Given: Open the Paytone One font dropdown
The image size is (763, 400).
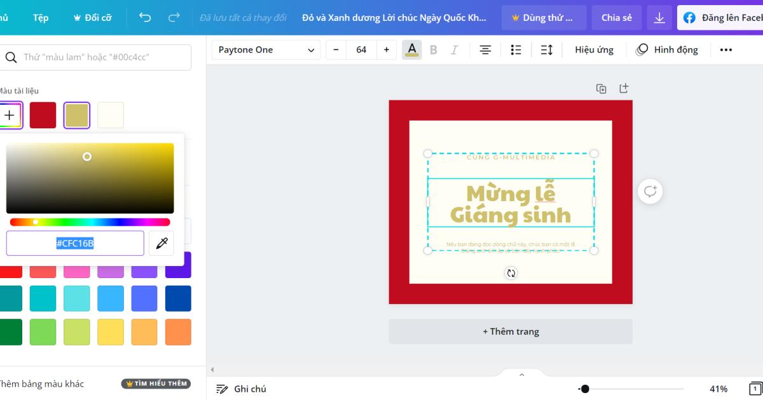Looking at the screenshot, I should pyautogui.click(x=266, y=50).
